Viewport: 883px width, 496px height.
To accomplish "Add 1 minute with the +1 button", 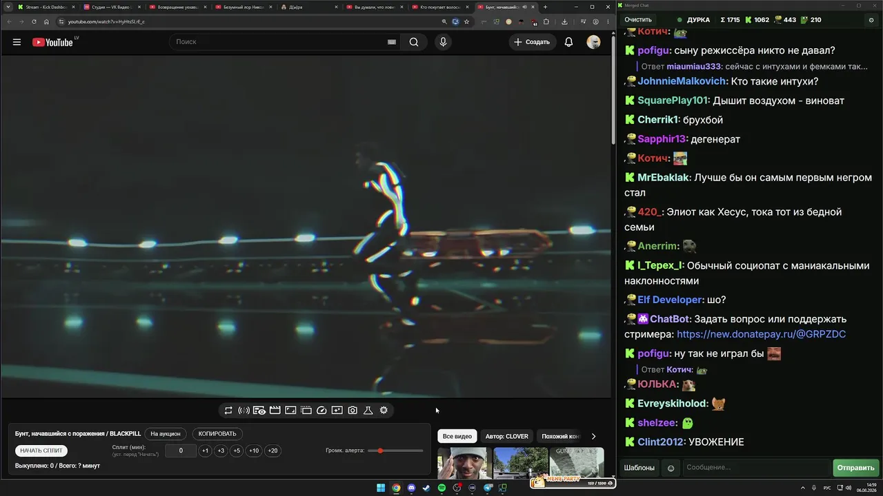I will (205, 451).
